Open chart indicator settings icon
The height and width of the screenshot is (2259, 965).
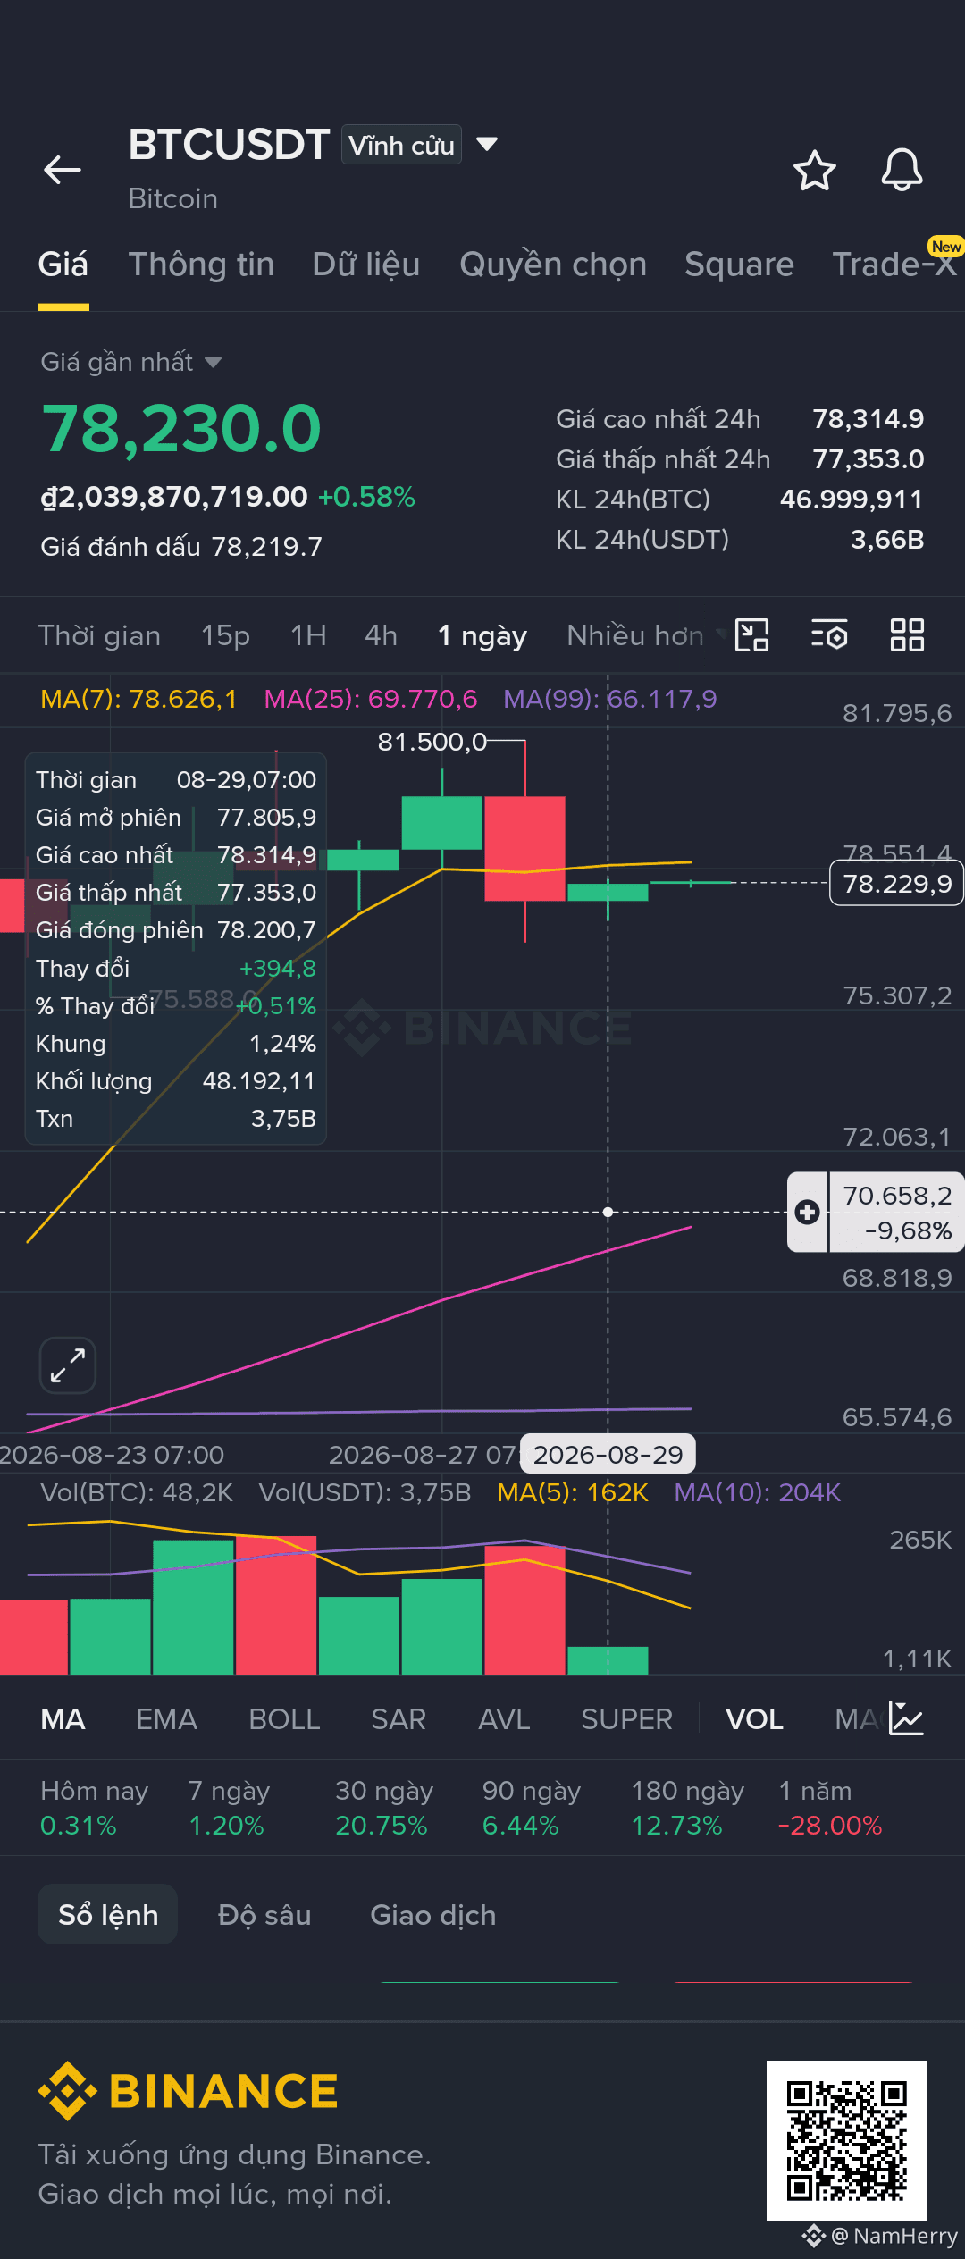(x=829, y=635)
